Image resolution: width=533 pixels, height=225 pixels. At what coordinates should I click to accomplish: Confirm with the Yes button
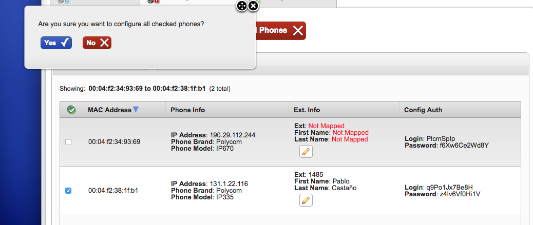click(56, 43)
